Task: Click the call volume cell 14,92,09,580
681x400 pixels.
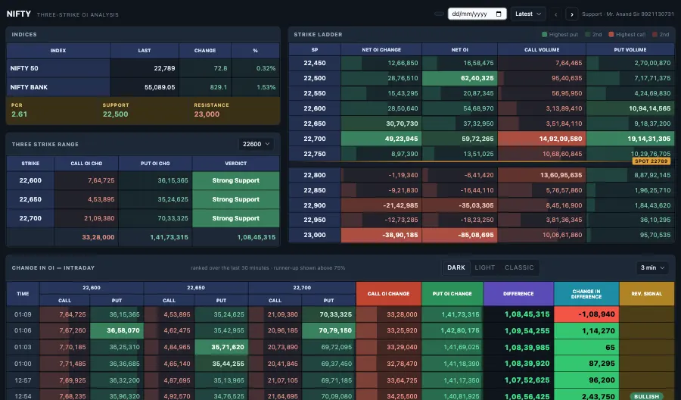Action: (x=542, y=139)
